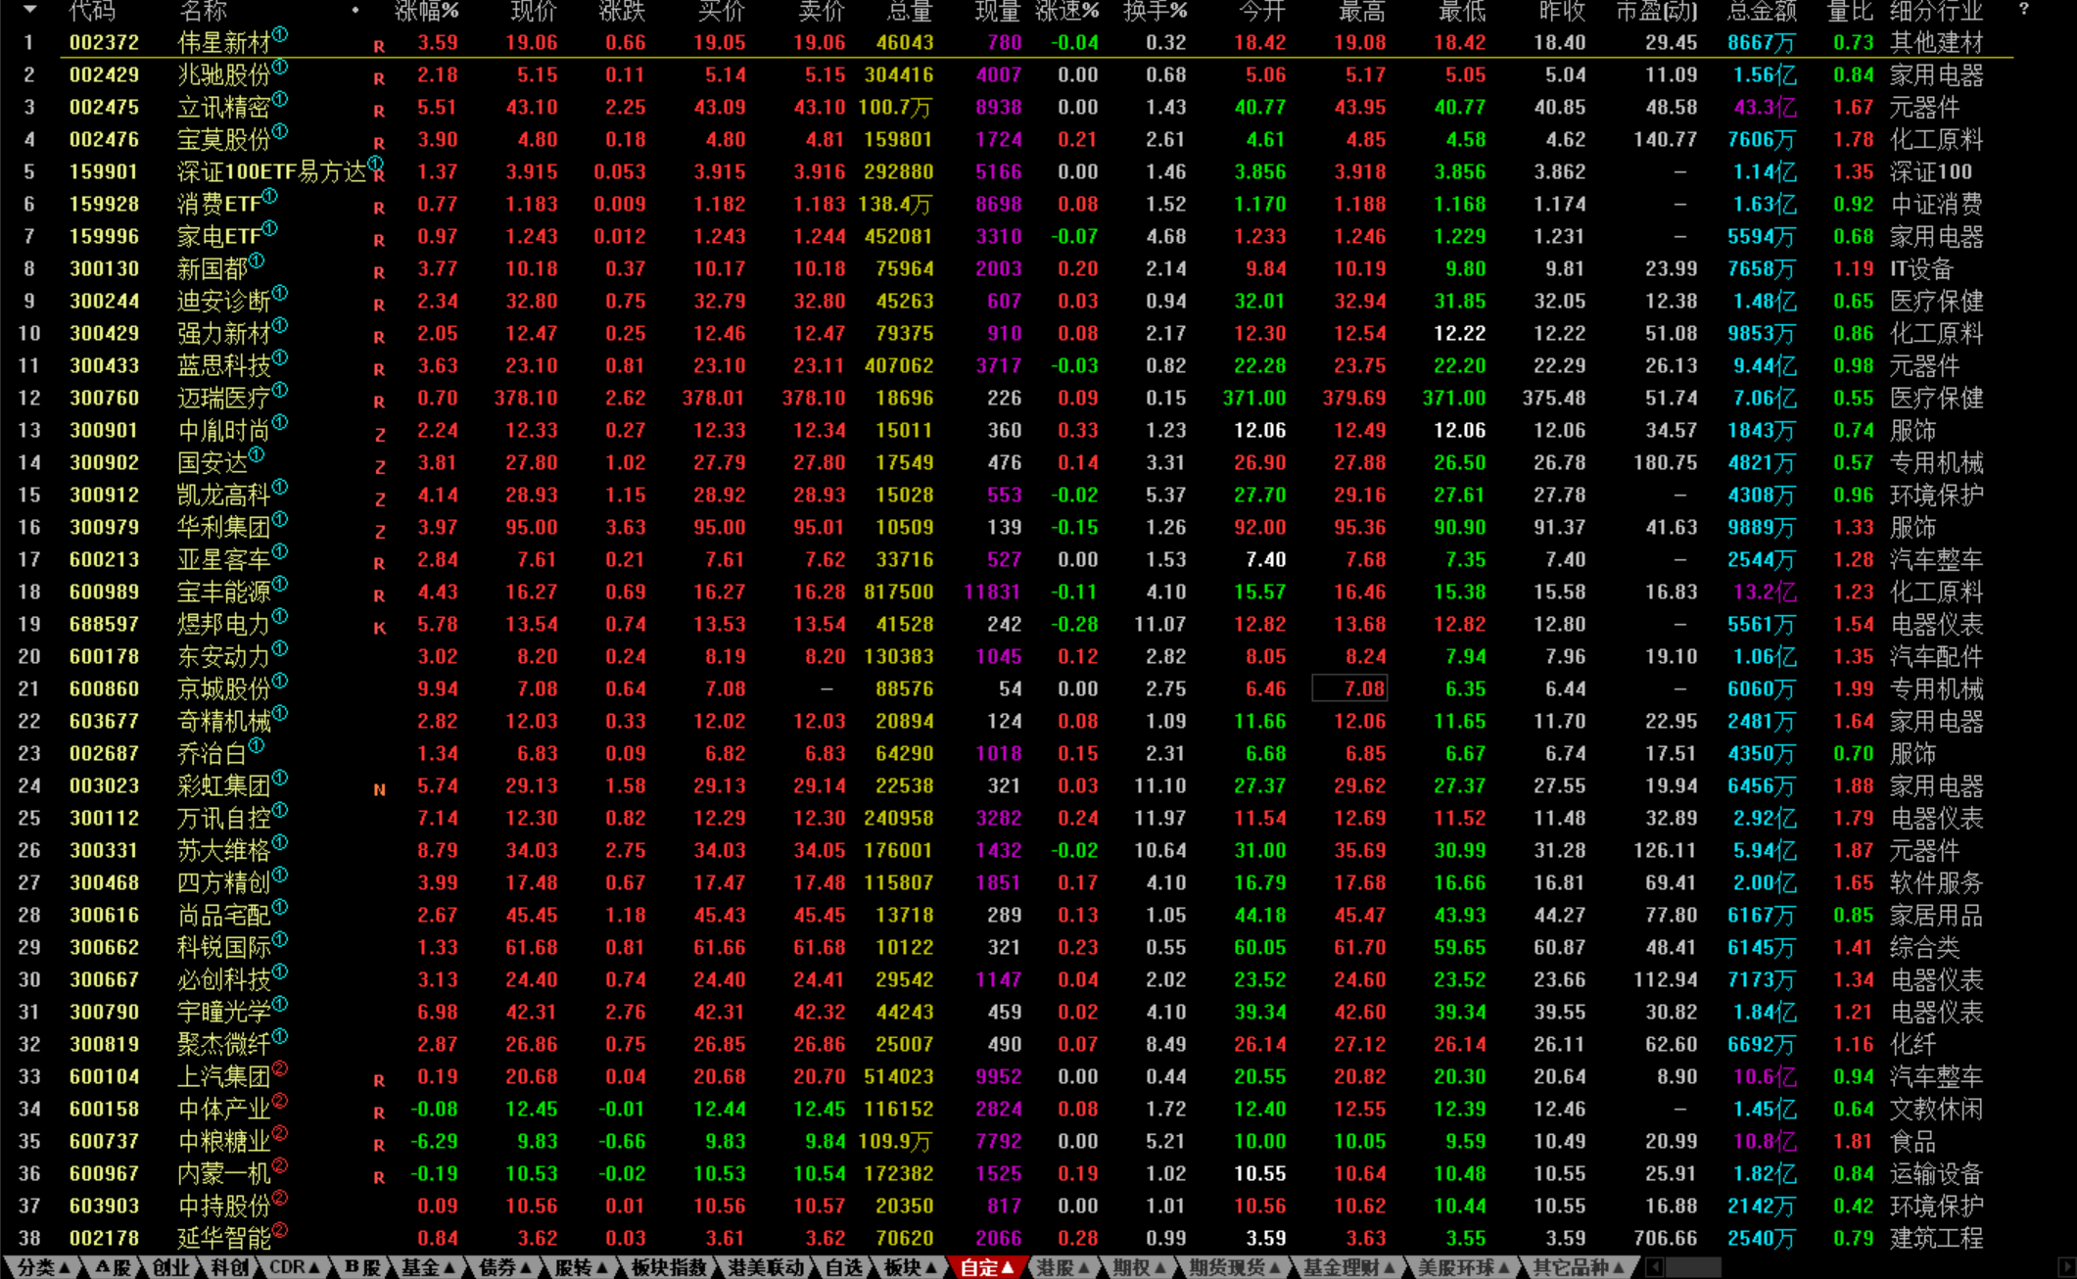Switch to the 科创 tab
The height and width of the screenshot is (1279, 2077).
click(229, 1267)
